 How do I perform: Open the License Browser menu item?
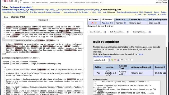[70, 12]
